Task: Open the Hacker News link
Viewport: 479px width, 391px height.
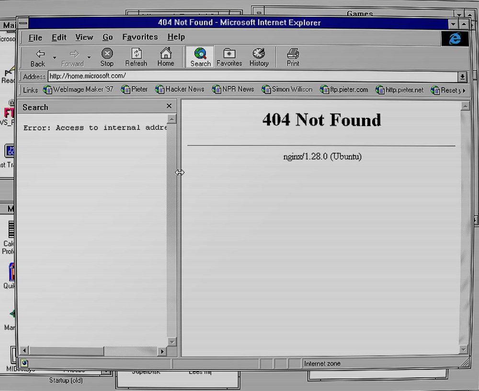Action: pyautogui.click(x=180, y=89)
